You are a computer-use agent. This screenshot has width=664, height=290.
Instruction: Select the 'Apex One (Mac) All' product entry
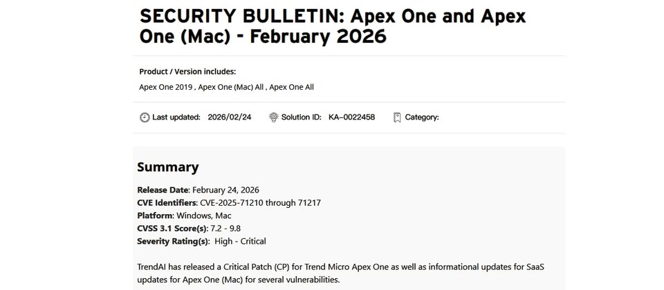pyautogui.click(x=231, y=87)
